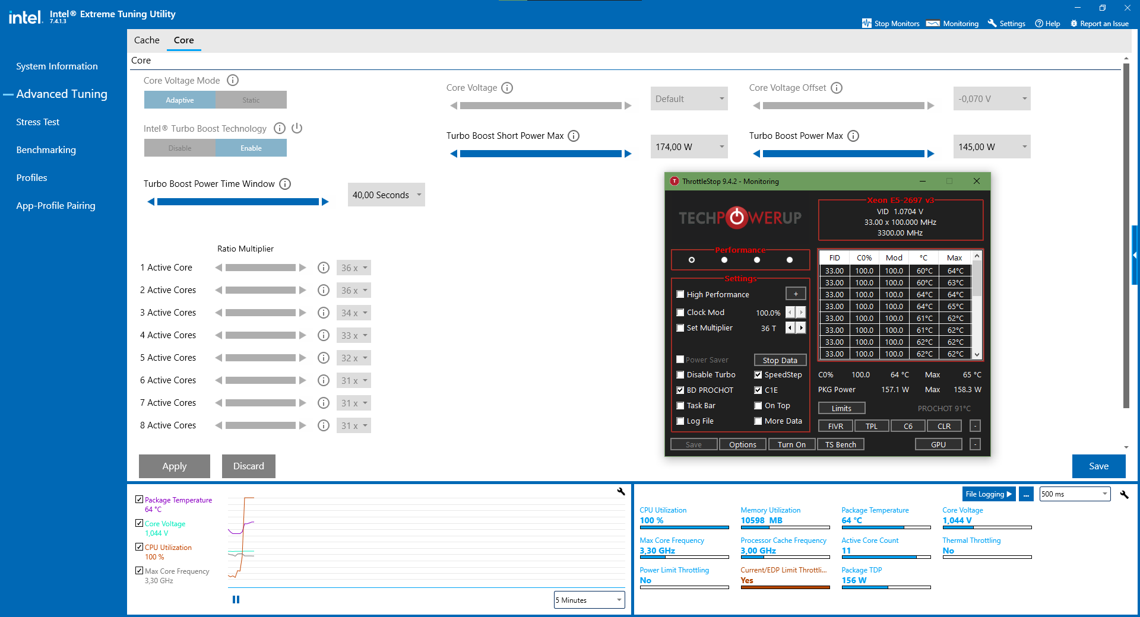
Task: Open the monitor panel settings wrench icon
Action: (1124, 494)
